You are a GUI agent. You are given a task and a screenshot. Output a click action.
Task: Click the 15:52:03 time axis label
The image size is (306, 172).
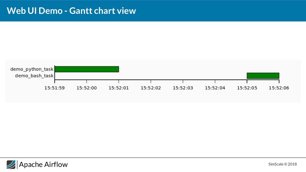click(x=183, y=88)
